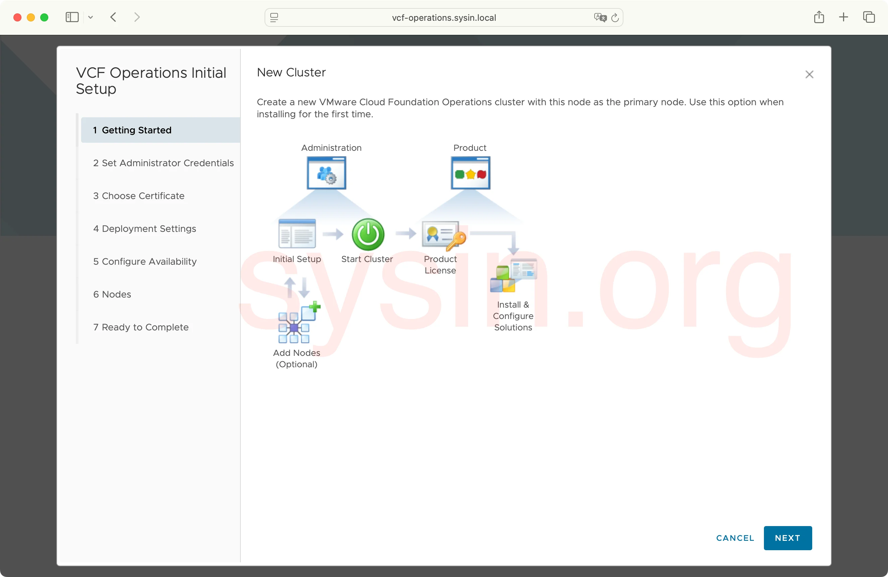Close the New Cluster dialog with the X
888x577 pixels.
coord(809,74)
